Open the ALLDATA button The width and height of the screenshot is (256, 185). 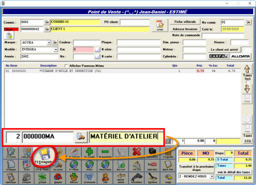click(x=240, y=56)
